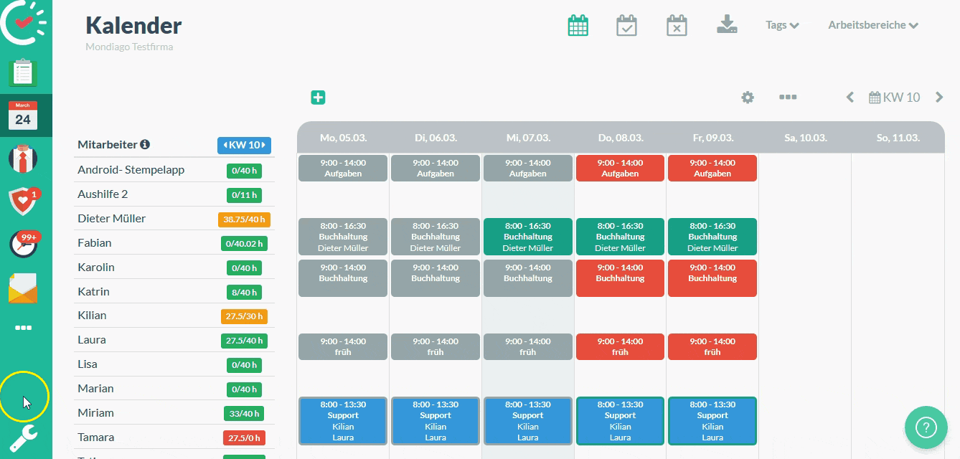
Task: Open calendar settings gear icon
Action: (748, 98)
